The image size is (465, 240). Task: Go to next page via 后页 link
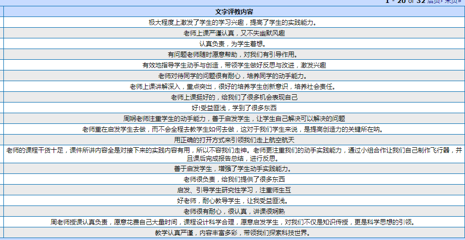pyautogui.click(x=433, y=2)
